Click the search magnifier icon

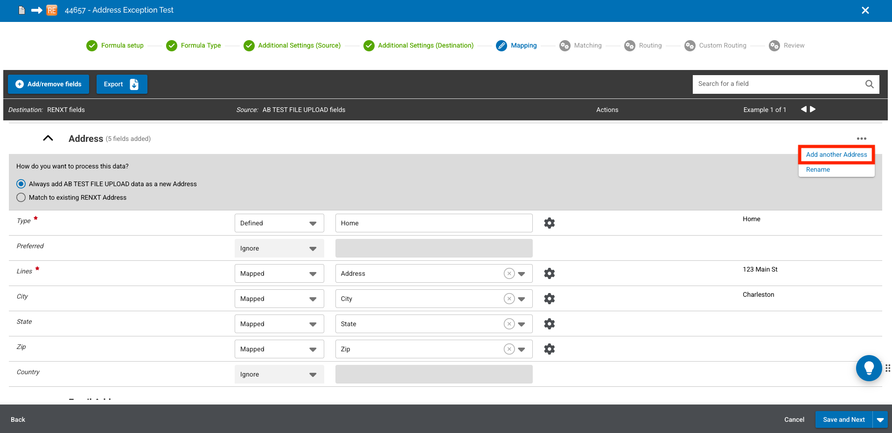pyautogui.click(x=869, y=84)
